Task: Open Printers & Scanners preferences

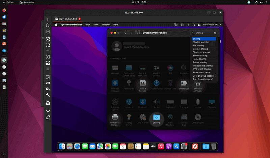Action: click(x=115, y=118)
